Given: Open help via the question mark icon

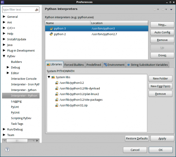Looking at the screenshot, I should tap(7, 149).
